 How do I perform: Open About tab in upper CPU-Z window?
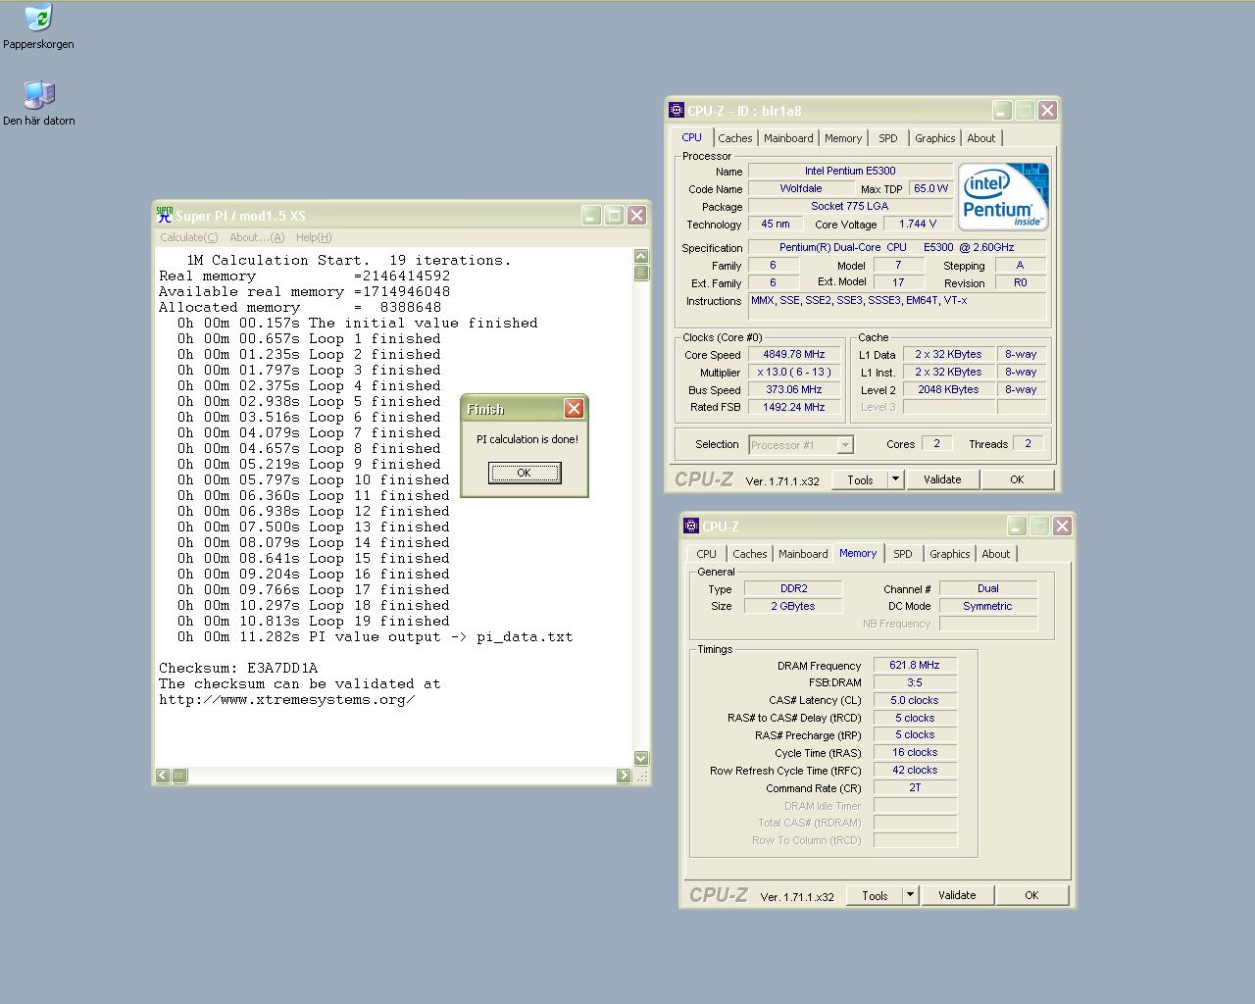click(981, 138)
